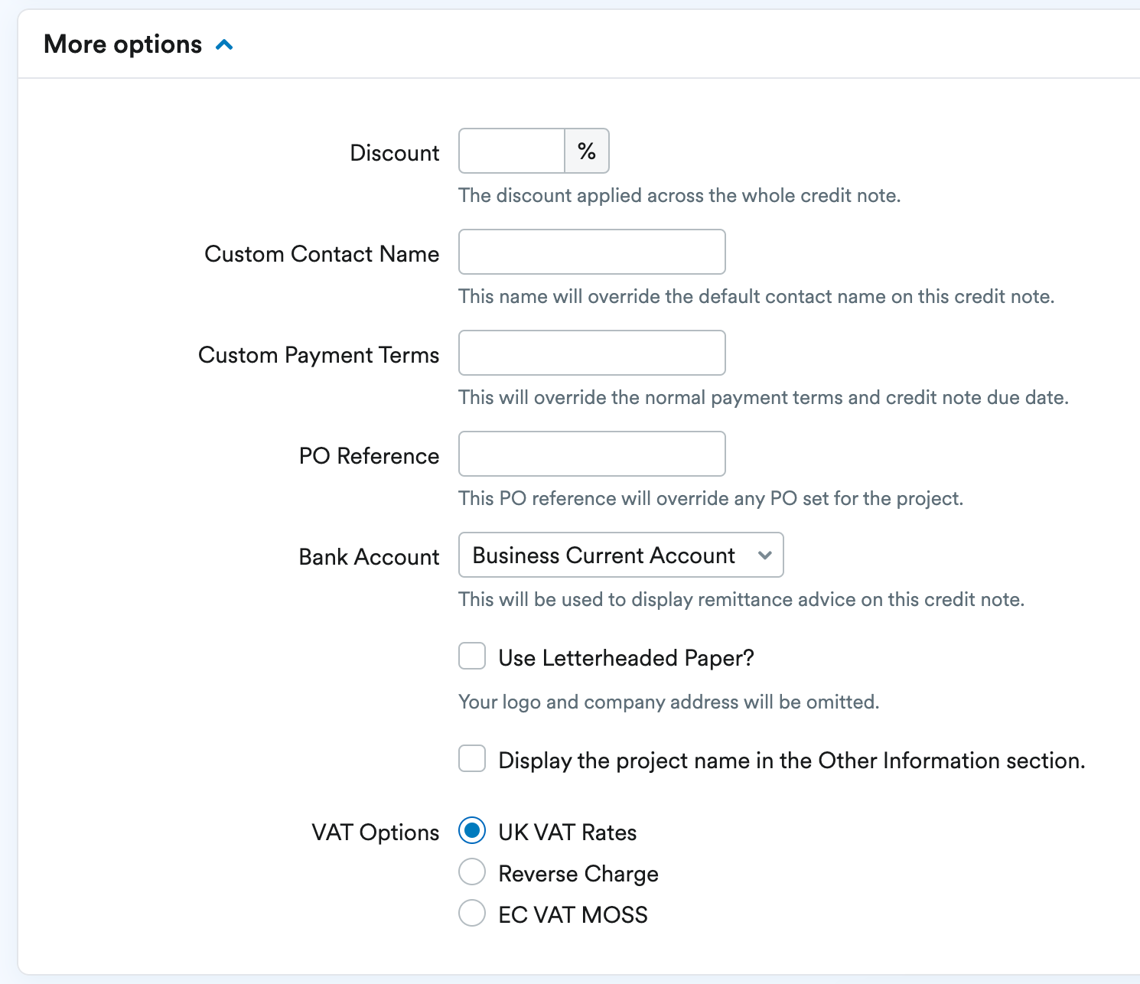Select the EC VAT MOSS radio
1140x984 pixels.
[472, 913]
